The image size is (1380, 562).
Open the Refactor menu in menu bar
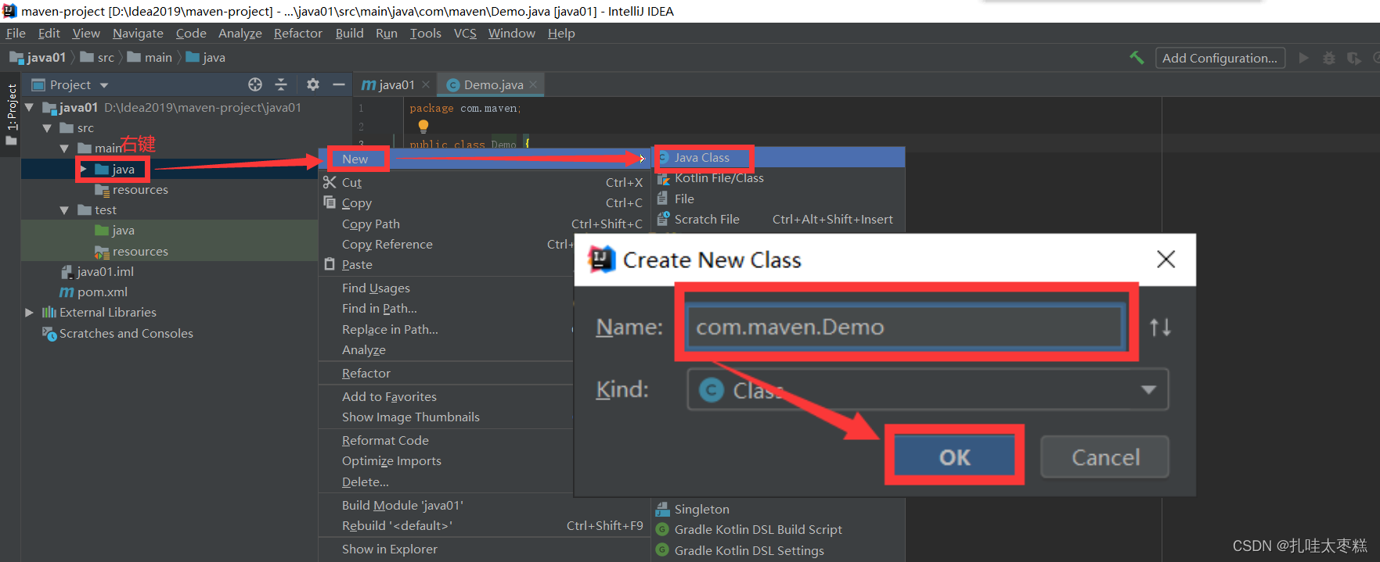(x=298, y=33)
